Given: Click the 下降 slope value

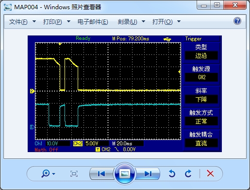Looking at the screenshot, I should [201, 99].
